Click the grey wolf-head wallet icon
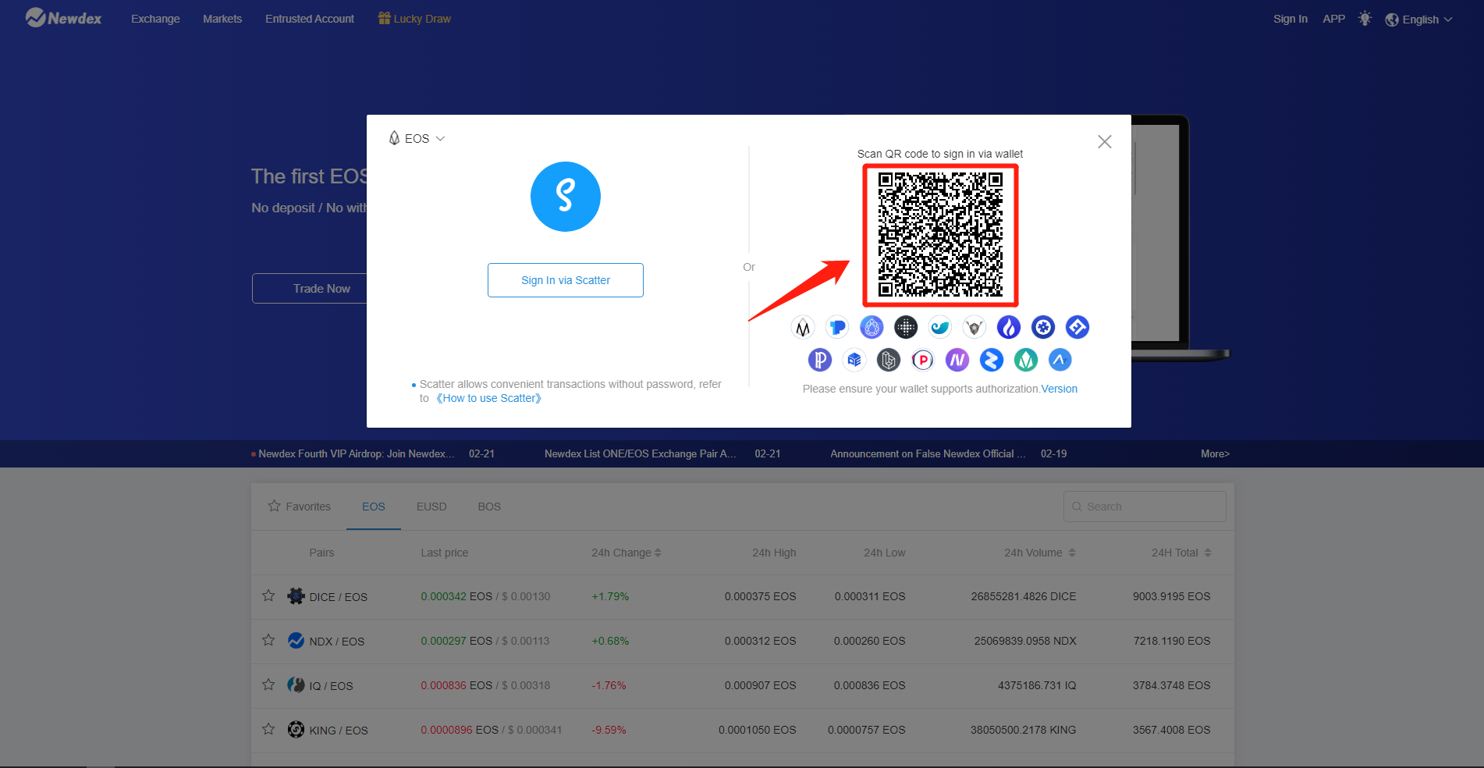This screenshot has height=768, width=1484. coord(975,327)
